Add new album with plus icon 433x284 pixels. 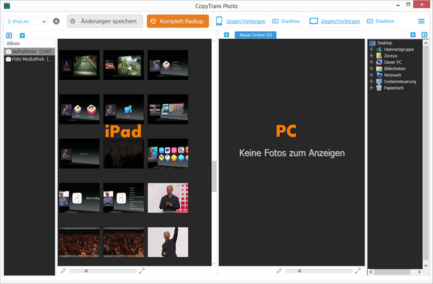click(23, 35)
